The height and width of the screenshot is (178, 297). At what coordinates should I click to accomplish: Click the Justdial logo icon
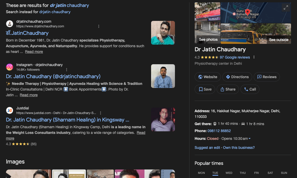pyautogui.click(x=10, y=110)
